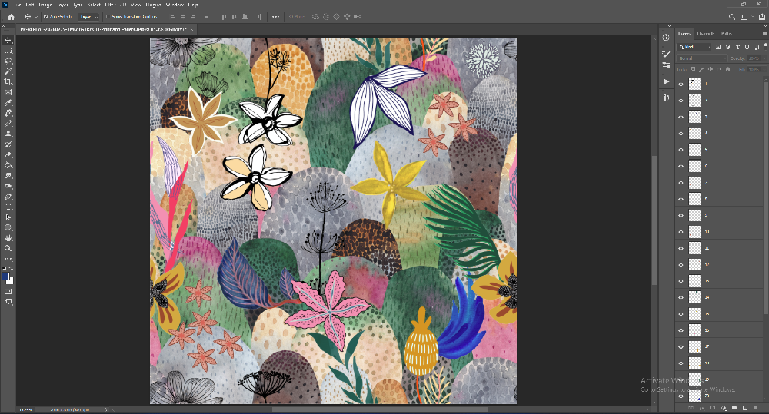Hide layer 1 using its eye icon

[681, 84]
